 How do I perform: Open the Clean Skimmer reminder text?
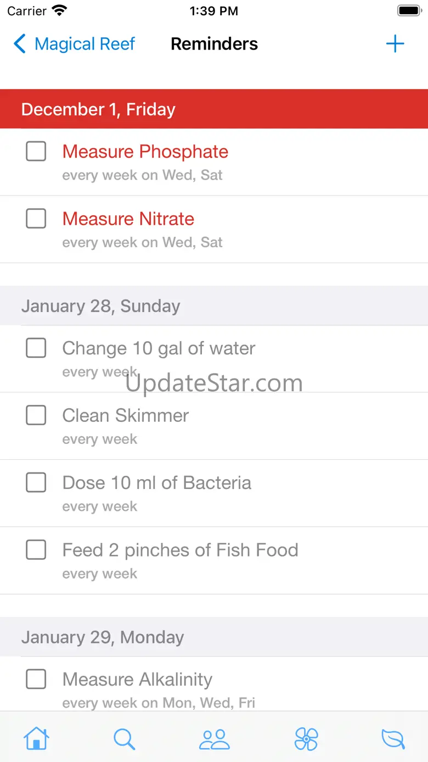pos(126,416)
